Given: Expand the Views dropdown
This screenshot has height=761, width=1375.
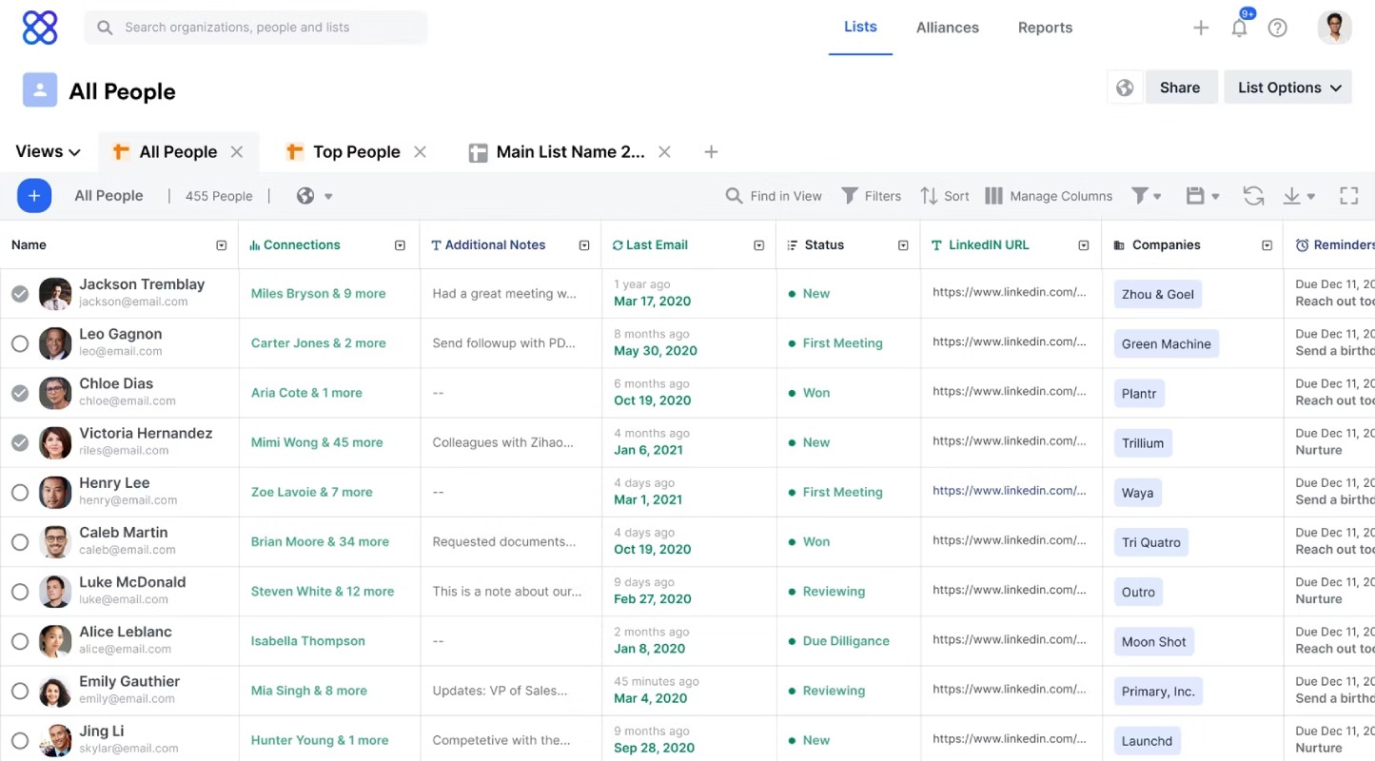Looking at the screenshot, I should pyautogui.click(x=48, y=151).
